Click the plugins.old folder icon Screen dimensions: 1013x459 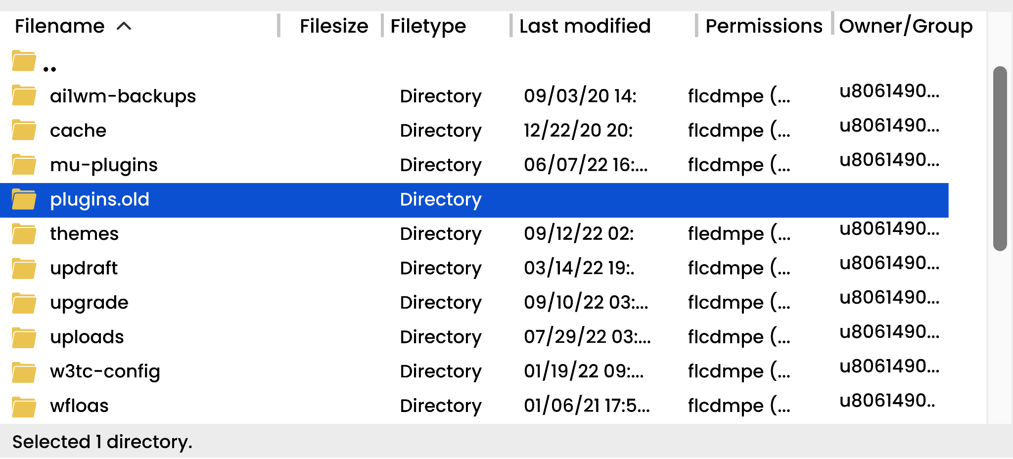pos(24,199)
